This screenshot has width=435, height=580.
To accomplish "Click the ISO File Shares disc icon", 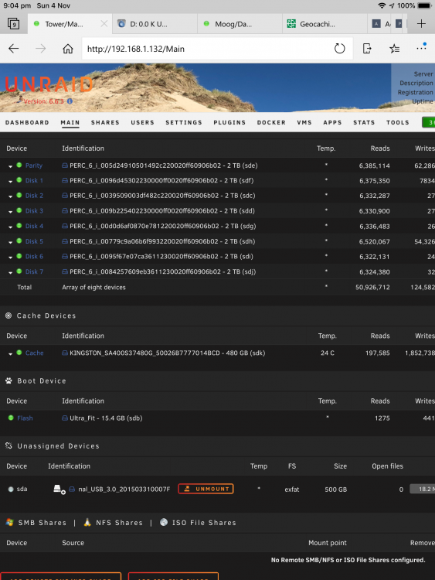I will (x=164, y=522).
